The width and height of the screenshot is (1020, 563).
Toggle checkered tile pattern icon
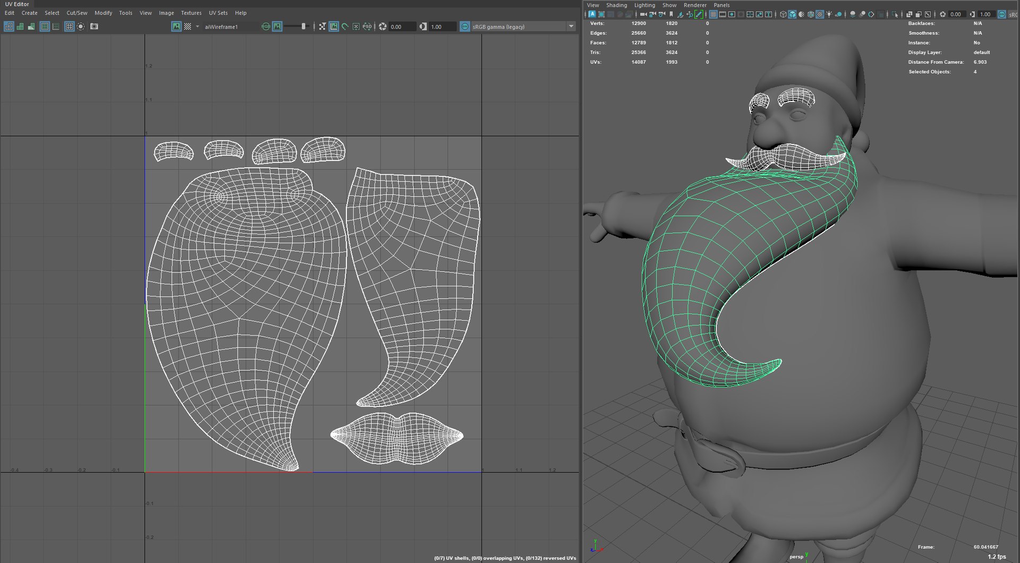pyautogui.click(x=188, y=27)
